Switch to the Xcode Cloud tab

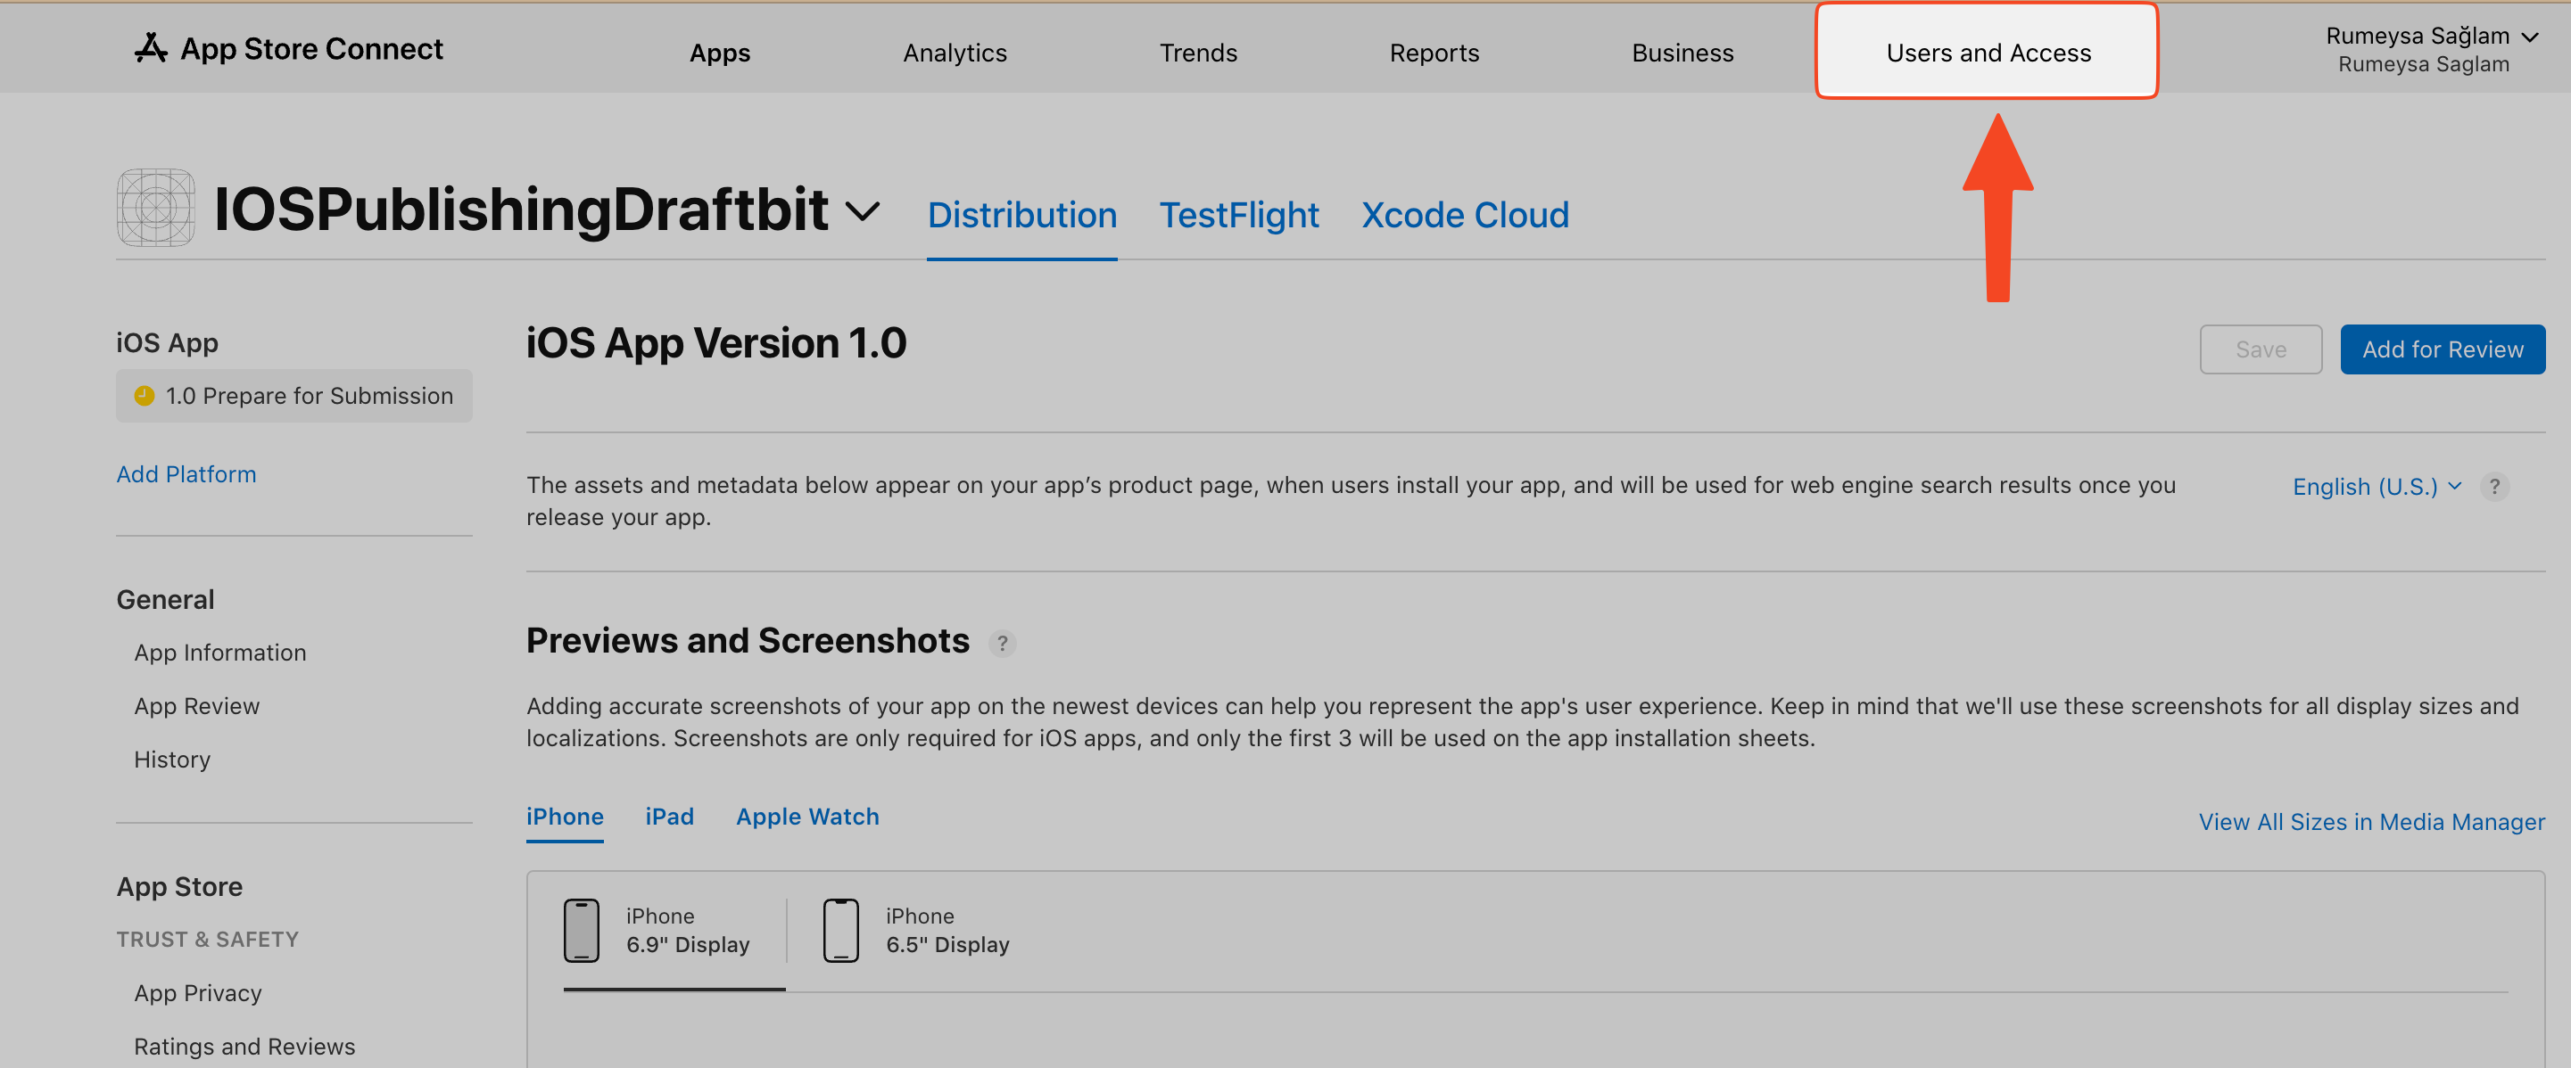(x=1464, y=213)
